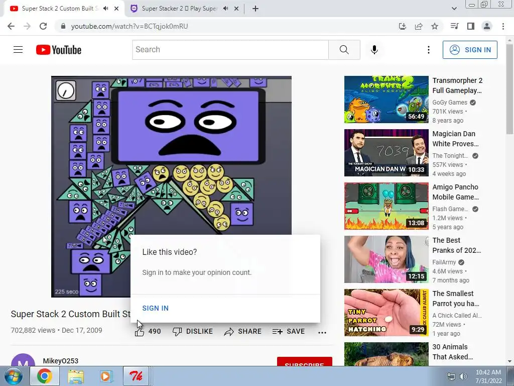Open tab search dropdown chevron

pos(454,9)
